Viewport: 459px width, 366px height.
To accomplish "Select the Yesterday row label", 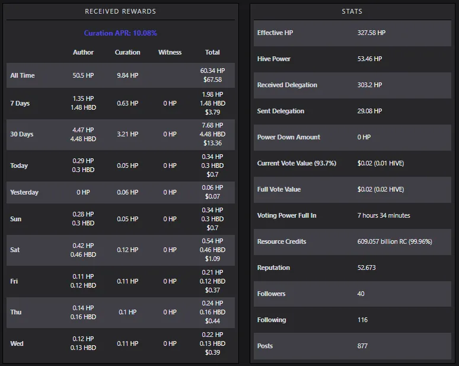I will click(x=24, y=192).
